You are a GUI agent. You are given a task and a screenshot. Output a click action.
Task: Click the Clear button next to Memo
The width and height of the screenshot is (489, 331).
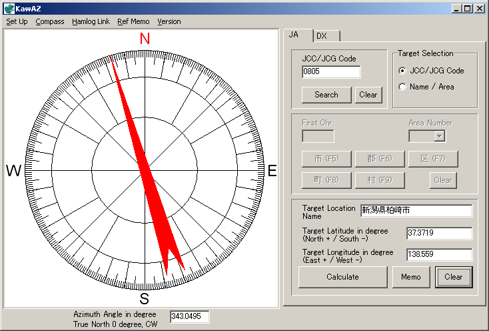(454, 277)
